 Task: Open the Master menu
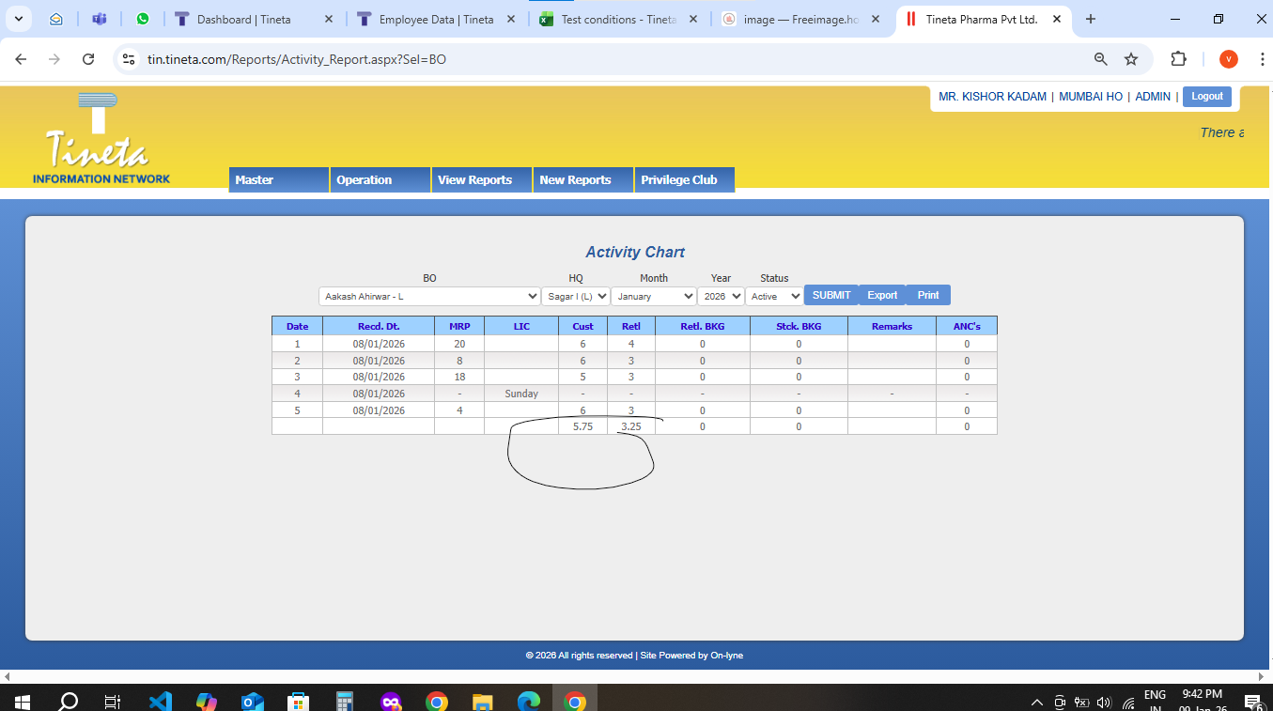click(279, 180)
